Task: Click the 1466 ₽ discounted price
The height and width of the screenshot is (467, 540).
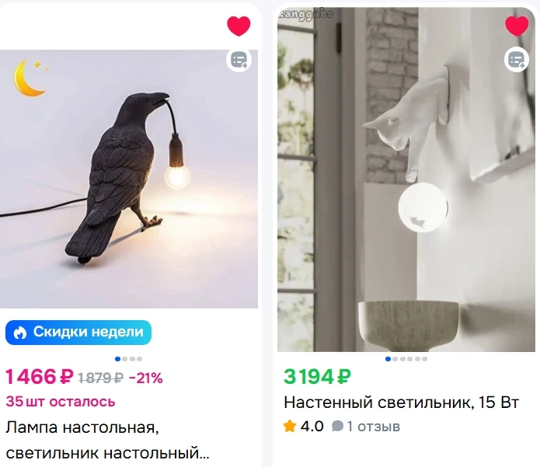Action: (40, 376)
